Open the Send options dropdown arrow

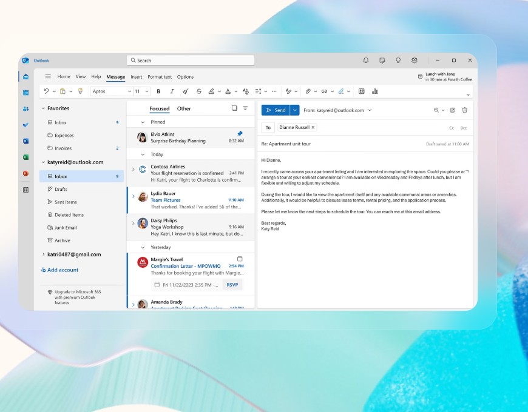coord(294,110)
